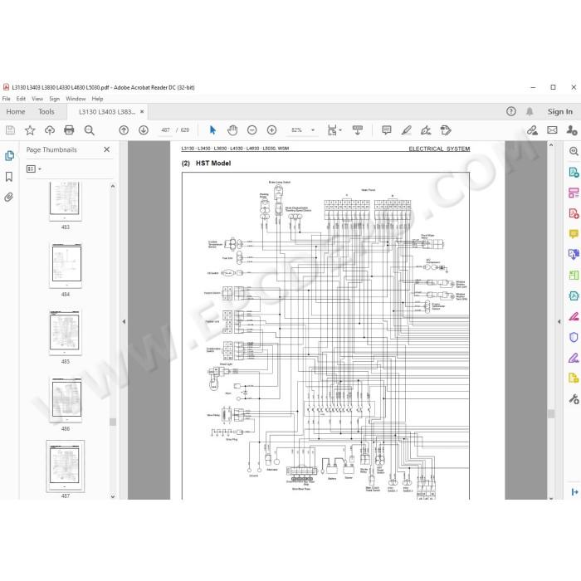
Task: Open Attachments paperclip panel
Action: [x=9, y=198]
